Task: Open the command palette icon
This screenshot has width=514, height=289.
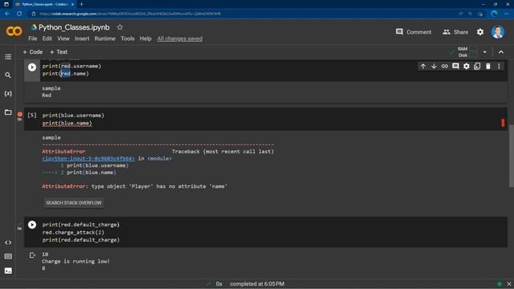Action: point(8,256)
